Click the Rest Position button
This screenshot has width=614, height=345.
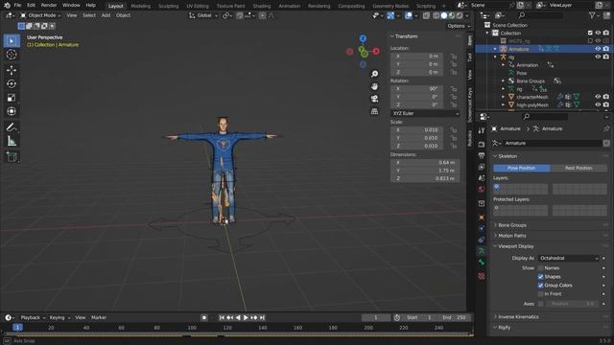[x=579, y=168]
